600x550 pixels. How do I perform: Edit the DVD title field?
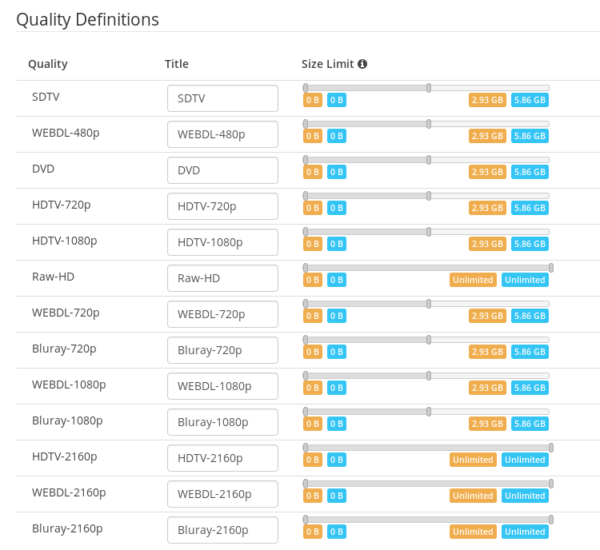pos(222,170)
